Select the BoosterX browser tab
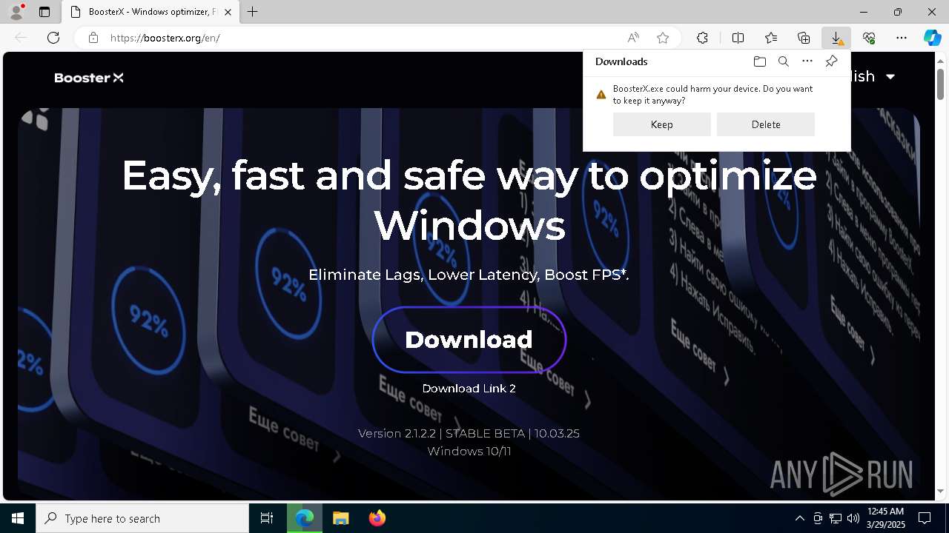Screen dimensions: 949x533 [x=151, y=12]
